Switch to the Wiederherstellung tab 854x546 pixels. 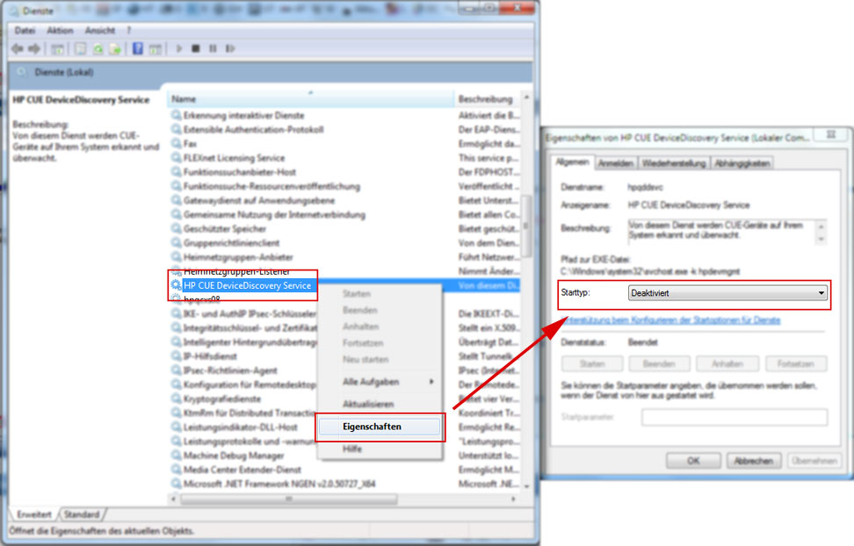(674, 162)
